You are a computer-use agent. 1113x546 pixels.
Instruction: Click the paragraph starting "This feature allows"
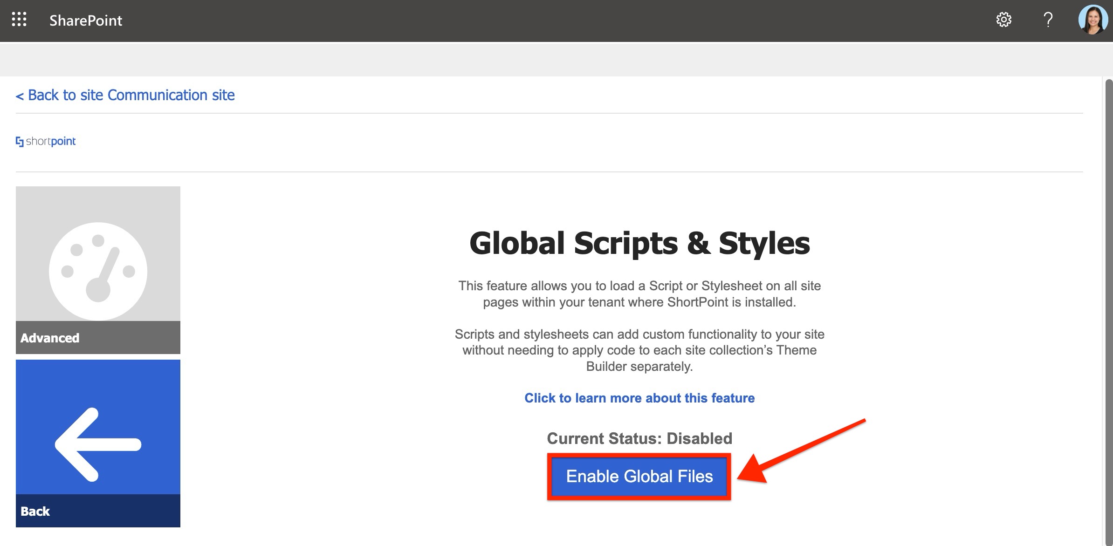click(639, 294)
